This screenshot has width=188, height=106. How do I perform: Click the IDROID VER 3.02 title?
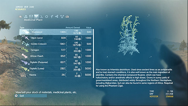[25, 7]
